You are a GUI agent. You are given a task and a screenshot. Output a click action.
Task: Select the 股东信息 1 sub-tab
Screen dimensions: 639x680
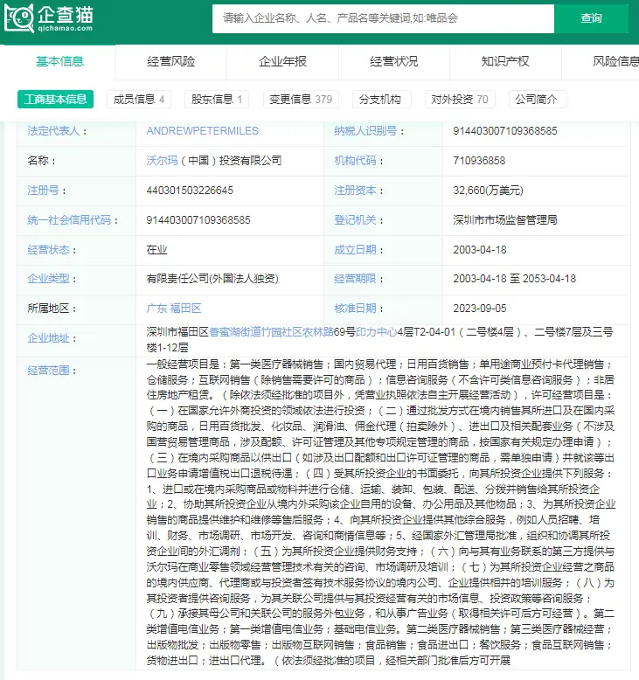pos(217,100)
